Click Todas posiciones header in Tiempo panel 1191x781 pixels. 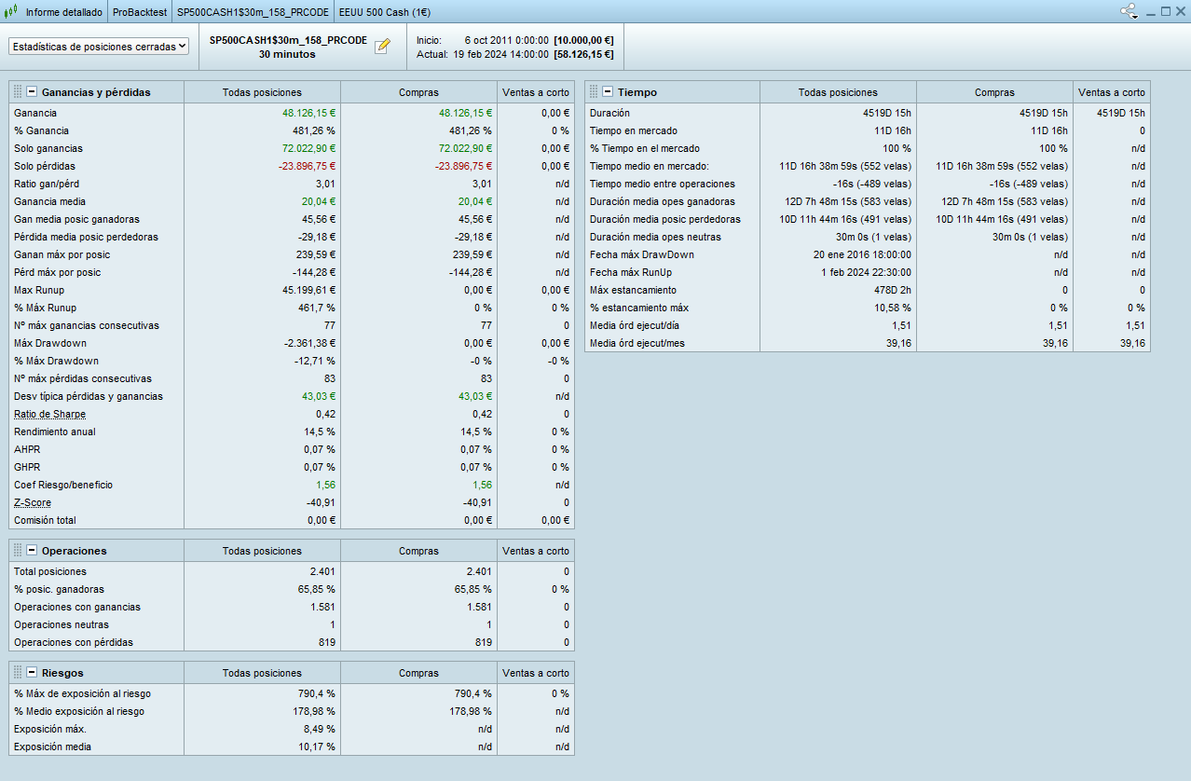point(838,92)
